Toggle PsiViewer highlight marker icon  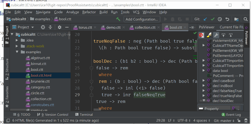click(209, 35)
